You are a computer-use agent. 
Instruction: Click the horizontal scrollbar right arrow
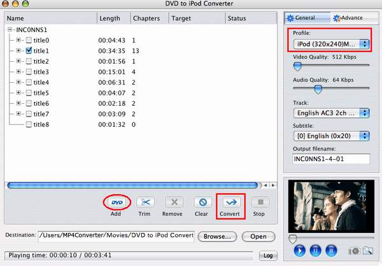273,185
